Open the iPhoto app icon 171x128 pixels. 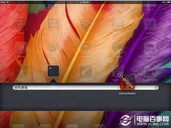pyautogui.click(x=150, y=48)
